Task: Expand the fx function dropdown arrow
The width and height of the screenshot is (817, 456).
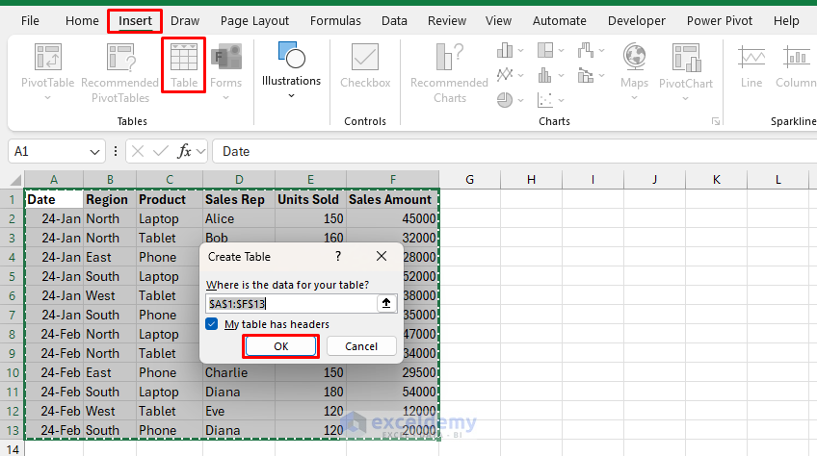Action: (x=201, y=152)
